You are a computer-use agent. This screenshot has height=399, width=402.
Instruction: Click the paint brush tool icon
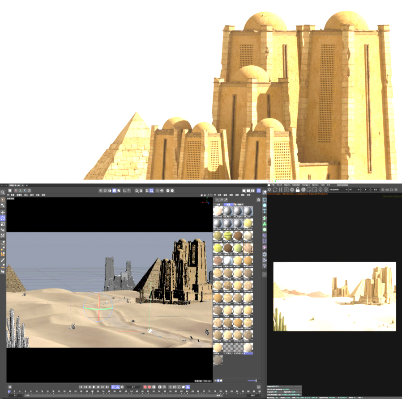(x=3, y=260)
